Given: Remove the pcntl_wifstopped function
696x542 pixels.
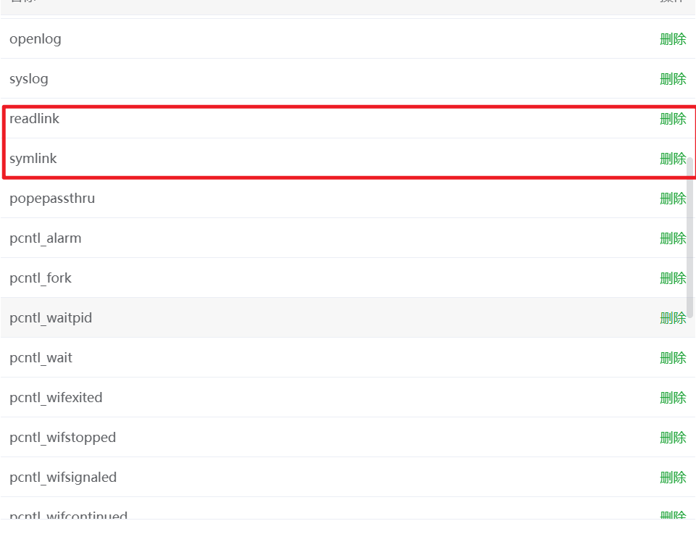Looking at the screenshot, I should [x=673, y=438].
